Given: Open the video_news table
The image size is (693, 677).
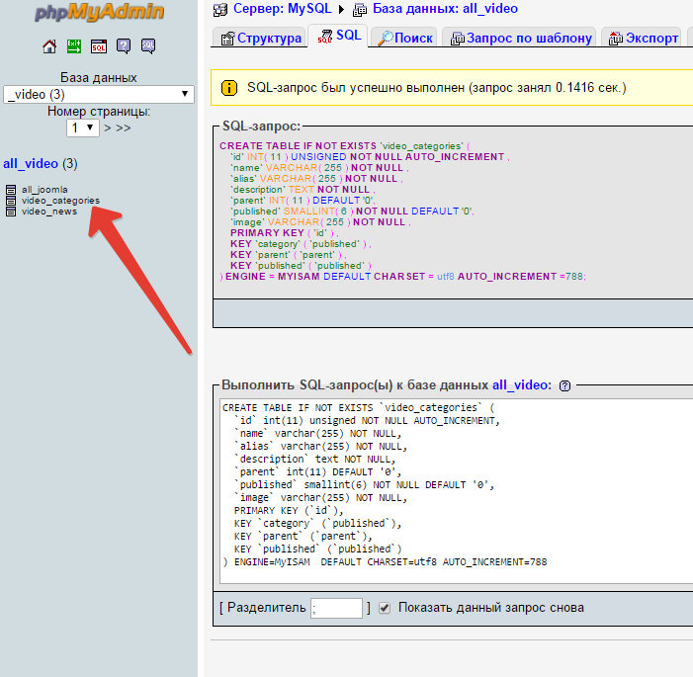Looking at the screenshot, I should tap(49, 212).
